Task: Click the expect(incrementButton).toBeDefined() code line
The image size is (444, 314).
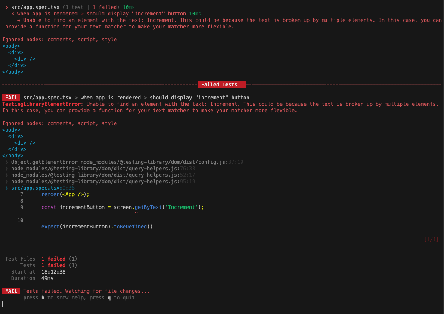Action: [x=97, y=227]
